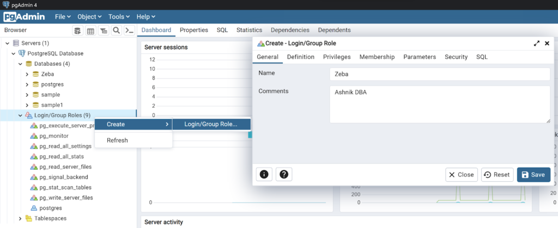Open the Parameters tab in dialog

click(420, 57)
